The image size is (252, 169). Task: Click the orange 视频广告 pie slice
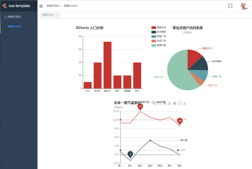point(200,82)
